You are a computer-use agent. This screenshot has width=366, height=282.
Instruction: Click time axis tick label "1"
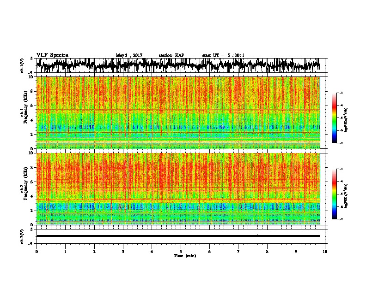click(65, 251)
